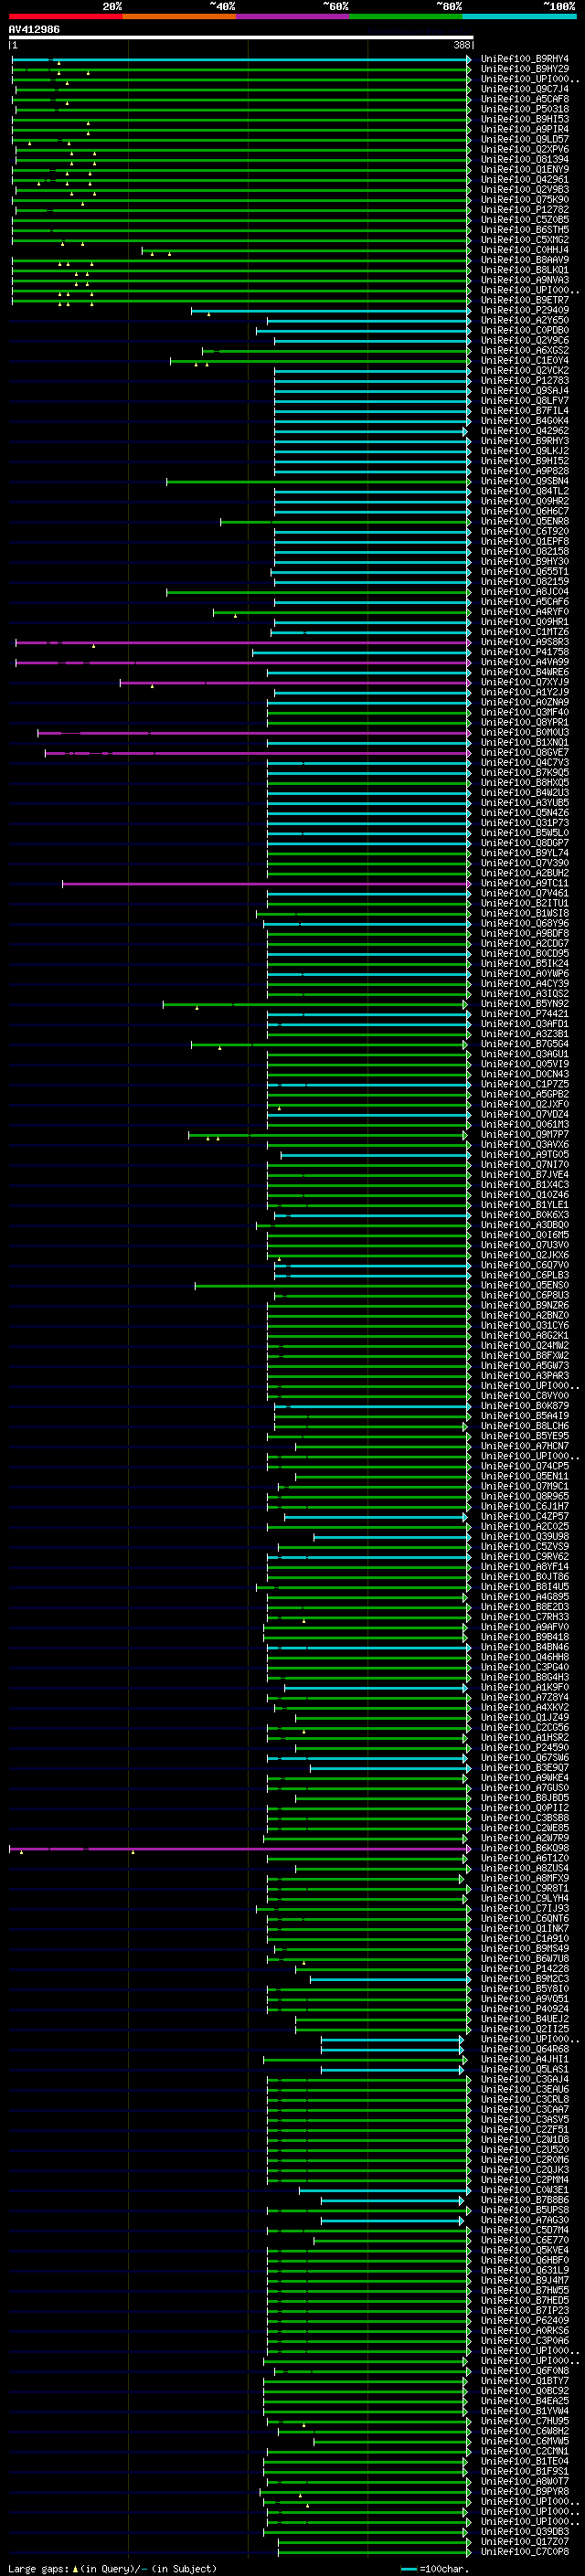The height and width of the screenshot is (2576, 585).
Task: Click the orange ~40% identity legend bar
Action: pos(179,17)
